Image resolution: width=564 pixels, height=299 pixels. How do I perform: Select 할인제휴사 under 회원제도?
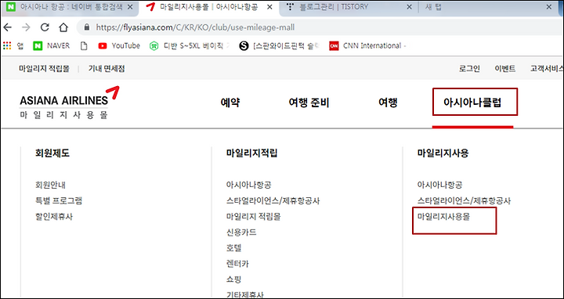click(54, 217)
